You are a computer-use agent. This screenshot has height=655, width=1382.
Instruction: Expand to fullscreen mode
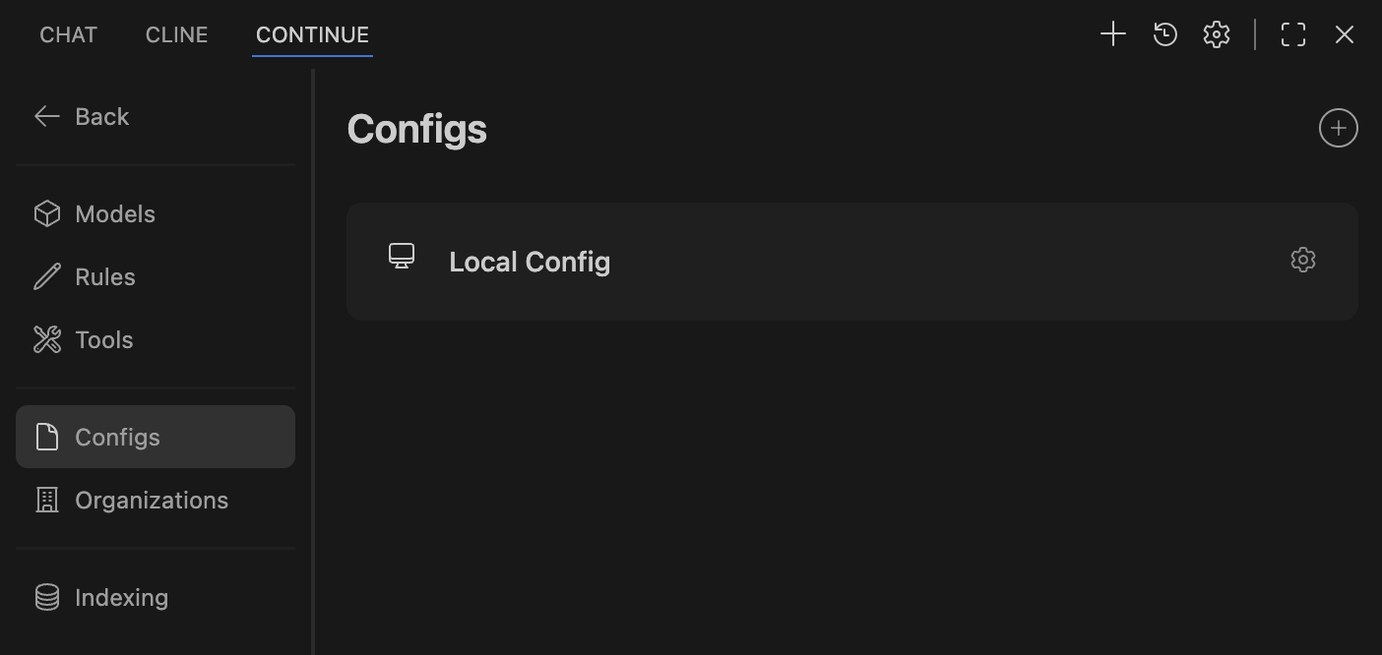1292,33
